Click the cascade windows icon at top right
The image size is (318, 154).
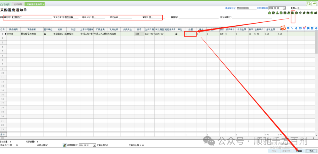coord(314,4)
